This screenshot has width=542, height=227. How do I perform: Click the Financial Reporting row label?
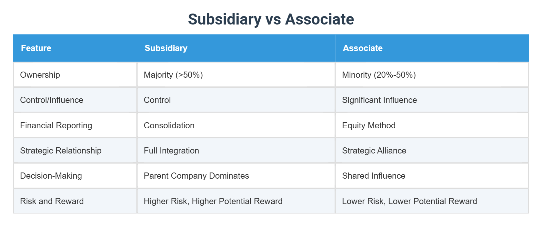(x=56, y=125)
